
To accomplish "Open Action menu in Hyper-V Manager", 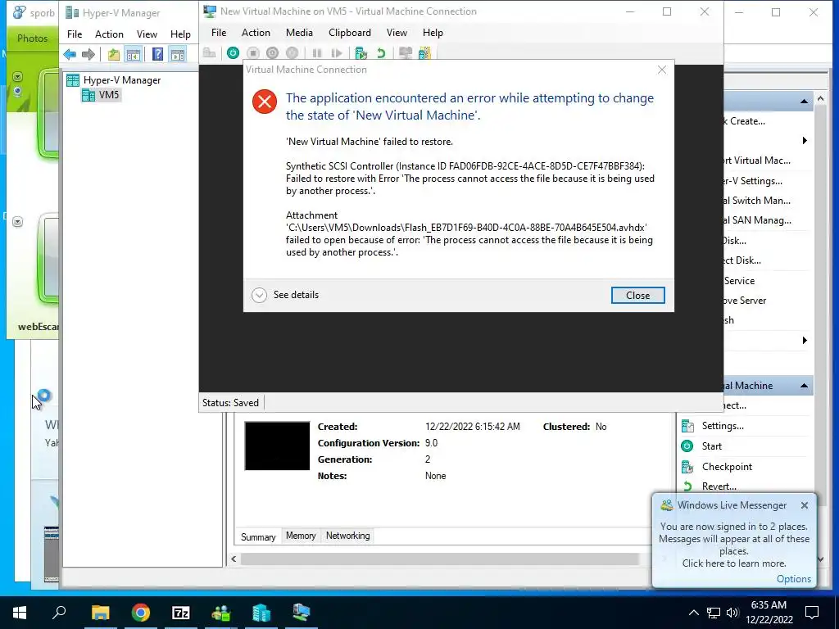I will 109,34.
